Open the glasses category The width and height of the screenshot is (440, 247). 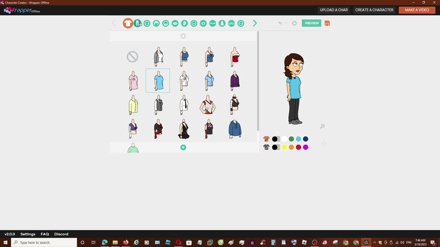point(231,23)
